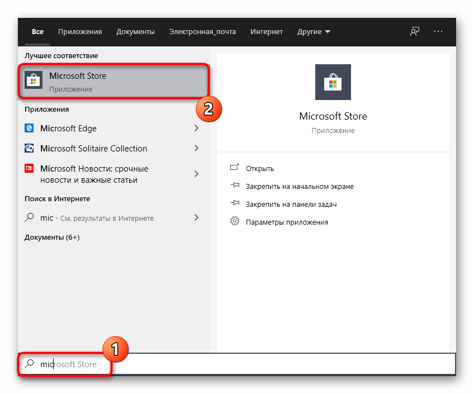Open the Другие dropdown filter

[314, 32]
